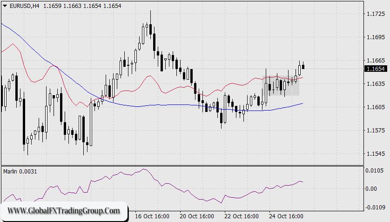Click the EURUSD,H4 chart title

[23, 5]
